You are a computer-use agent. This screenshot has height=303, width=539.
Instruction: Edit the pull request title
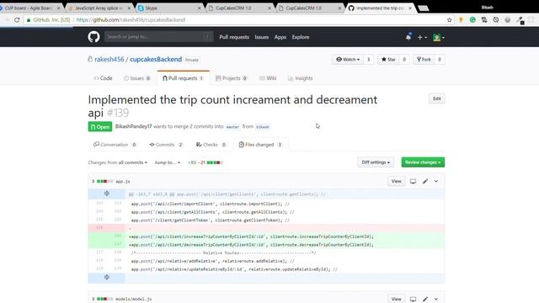tap(436, 98)
